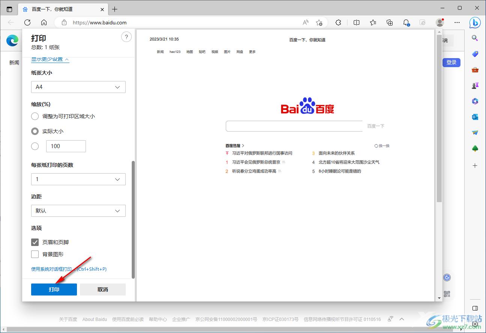
Task: Select the custom scale percentage radio button
Action: point(35,146)
